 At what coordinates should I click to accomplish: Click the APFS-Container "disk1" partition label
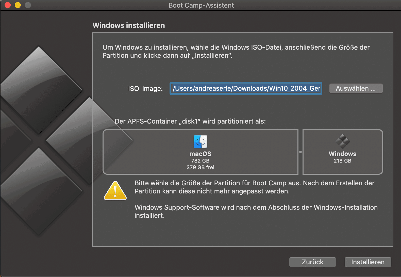point(190,121)
